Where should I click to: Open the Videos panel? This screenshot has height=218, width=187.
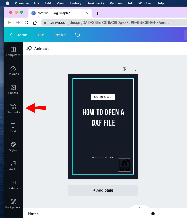point(13,185)
